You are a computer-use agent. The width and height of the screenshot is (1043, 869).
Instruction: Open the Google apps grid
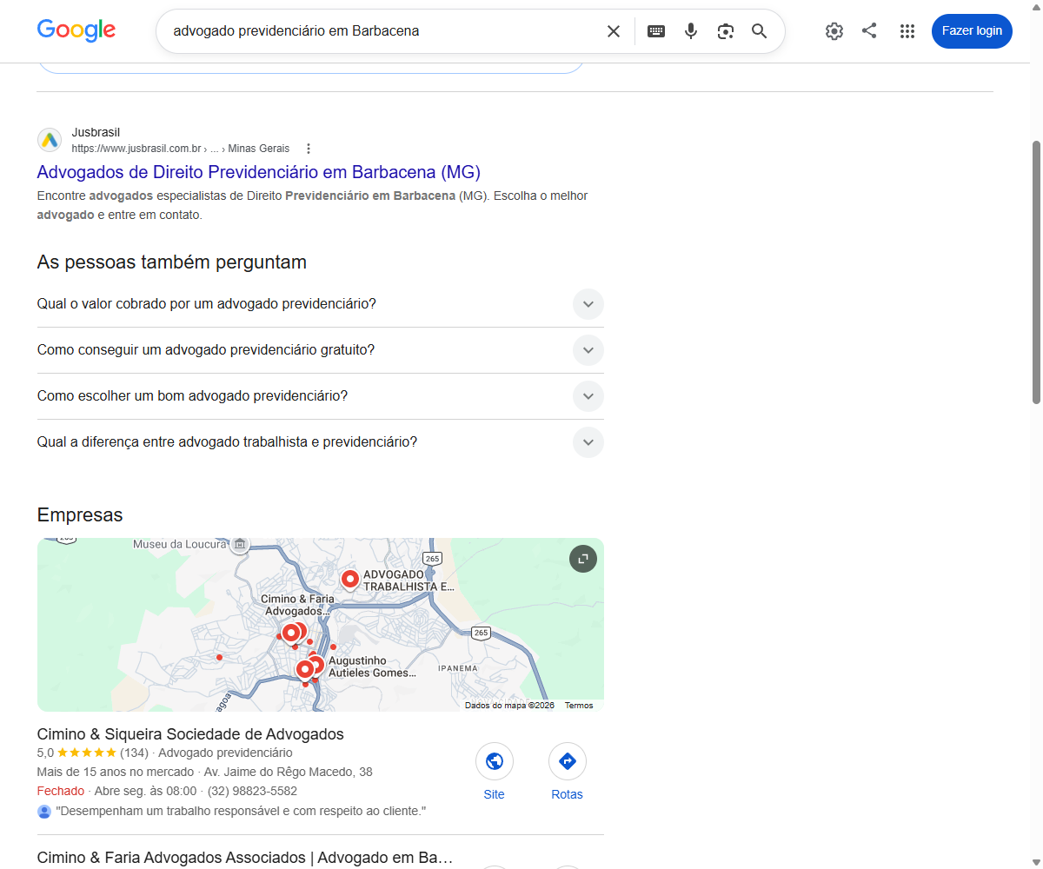[907, 31]
